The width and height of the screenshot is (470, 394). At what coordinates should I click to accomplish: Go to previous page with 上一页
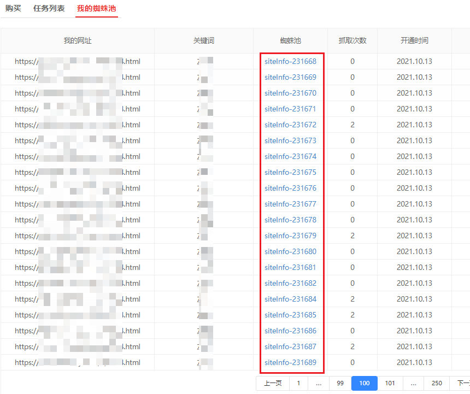[273, 383]
